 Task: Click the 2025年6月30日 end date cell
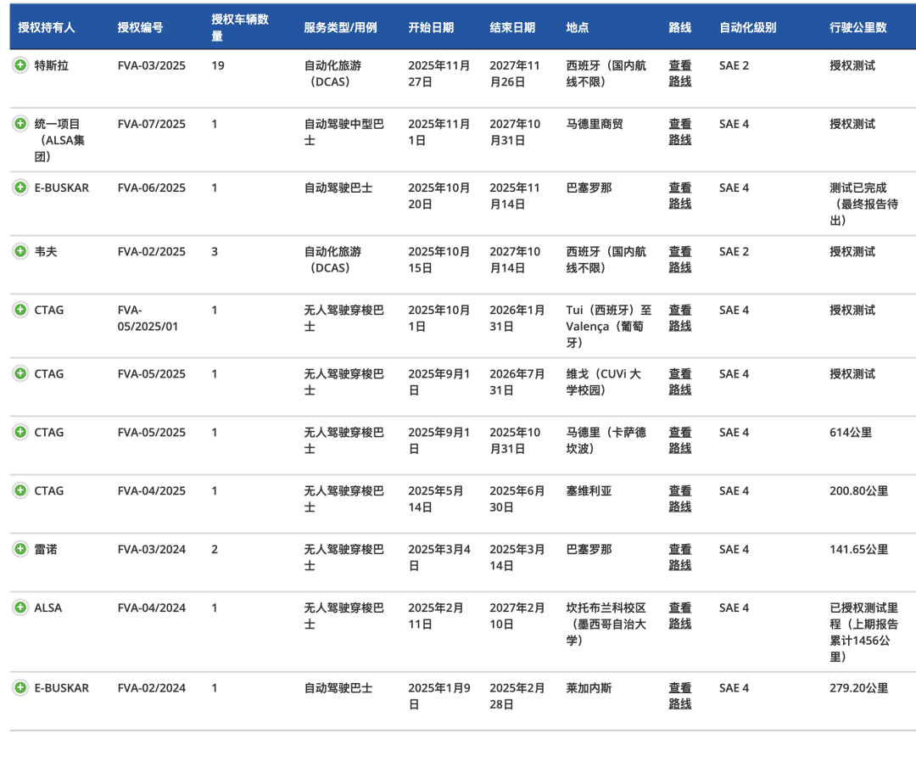coord(517,499)
